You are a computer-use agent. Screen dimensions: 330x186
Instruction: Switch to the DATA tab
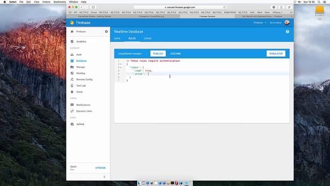117,38
